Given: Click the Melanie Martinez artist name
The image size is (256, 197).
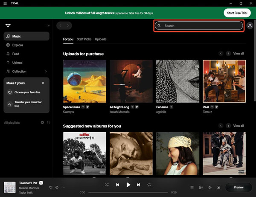Looking at the screenshot, I should pyautogui.click(x=29, y=188).
